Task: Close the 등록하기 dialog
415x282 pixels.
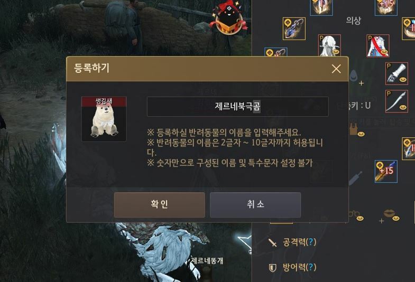Action: click(336, 69)
